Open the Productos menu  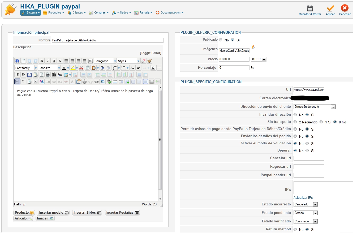pos(54,12)
